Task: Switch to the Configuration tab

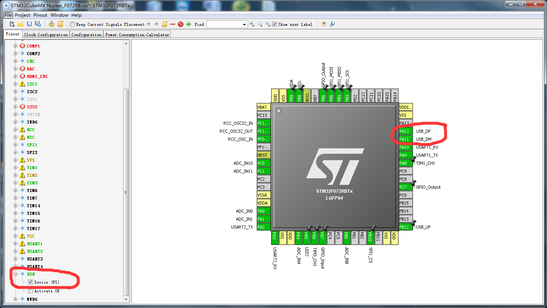Action: click(x=87, y=35)
